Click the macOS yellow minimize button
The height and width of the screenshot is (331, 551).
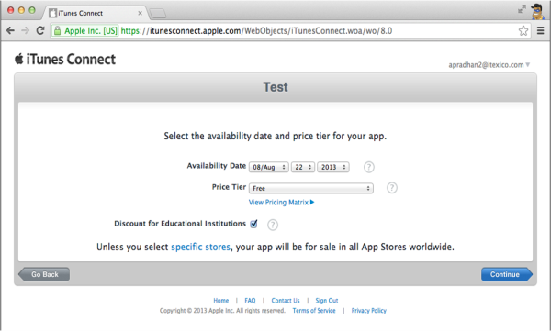(21, 10)
